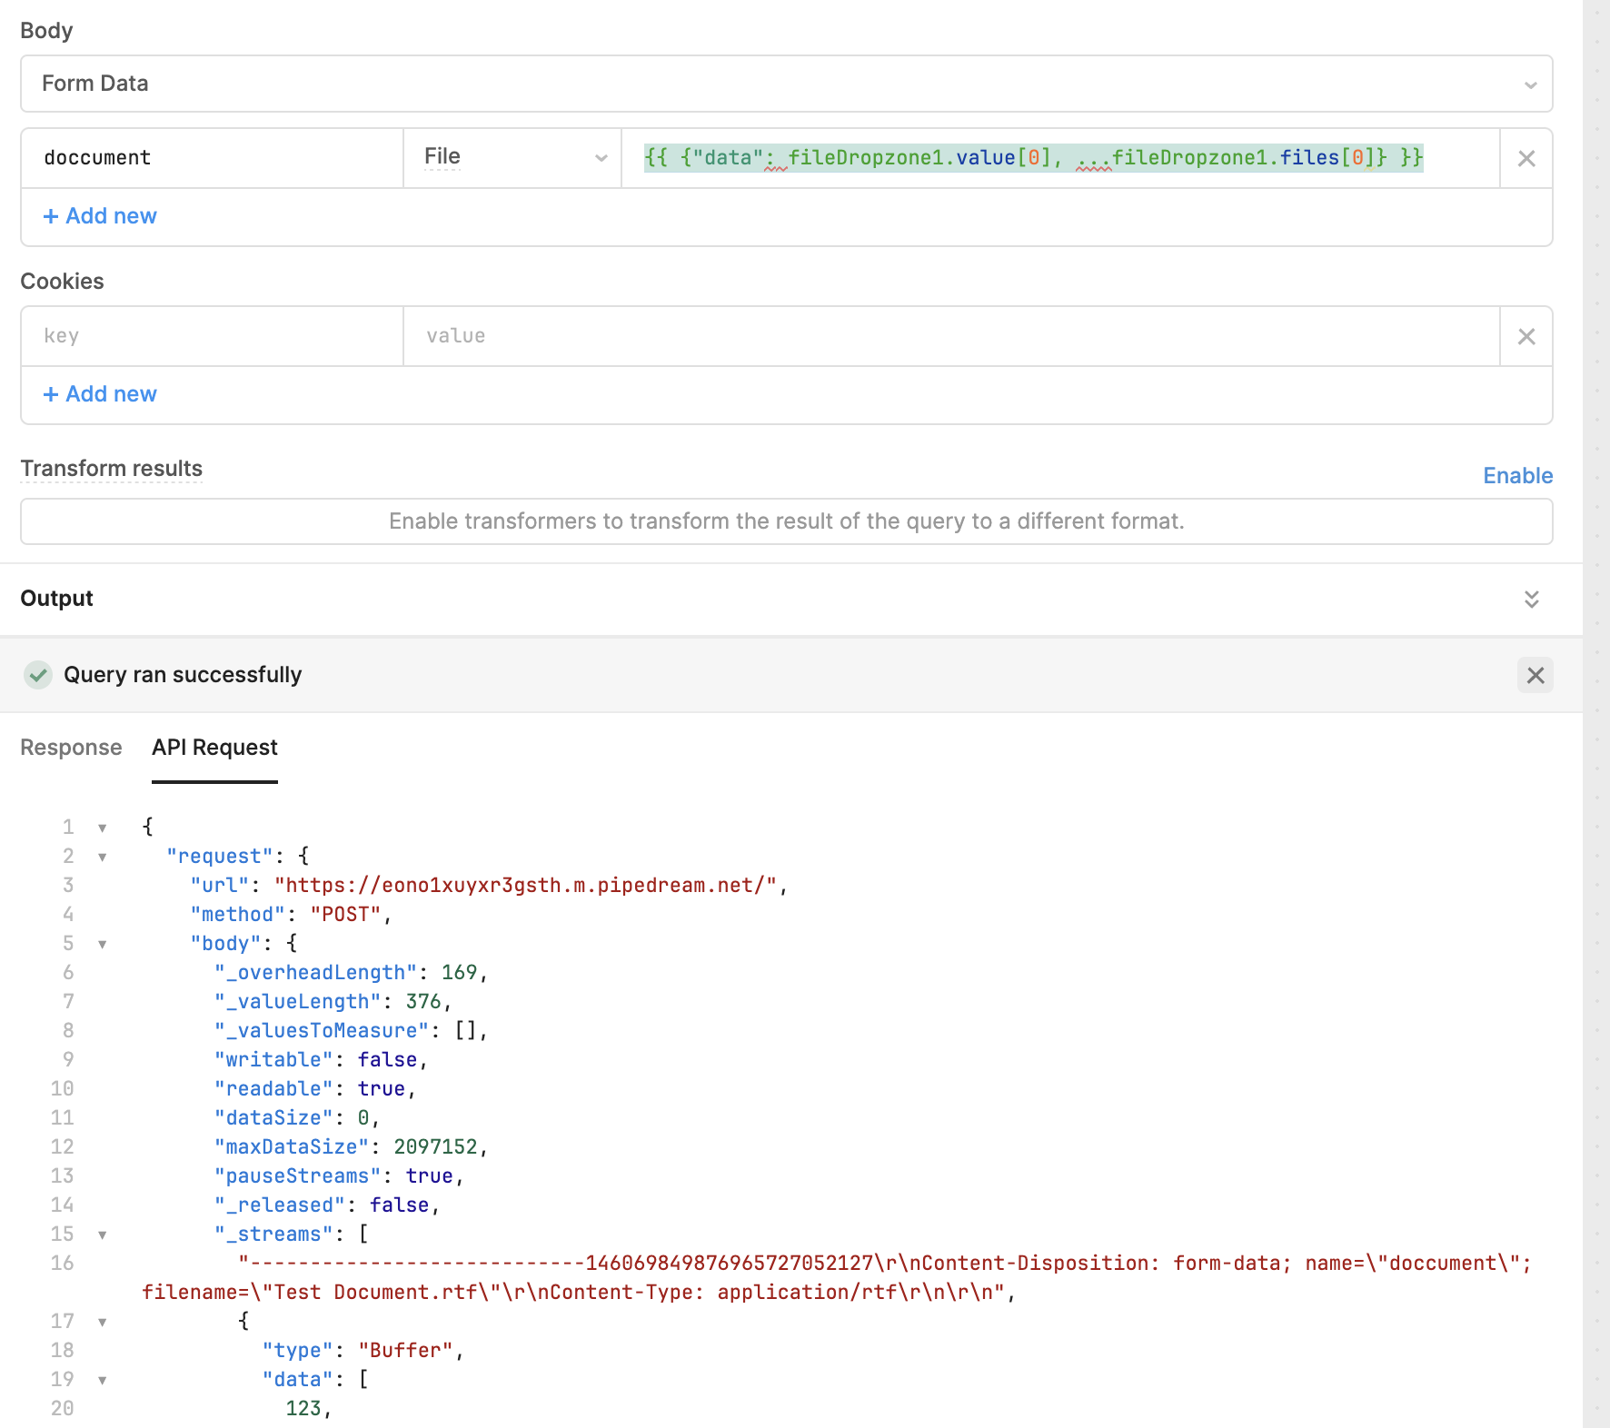
Task: Click the Transform results label
Action: coord(112,469)
